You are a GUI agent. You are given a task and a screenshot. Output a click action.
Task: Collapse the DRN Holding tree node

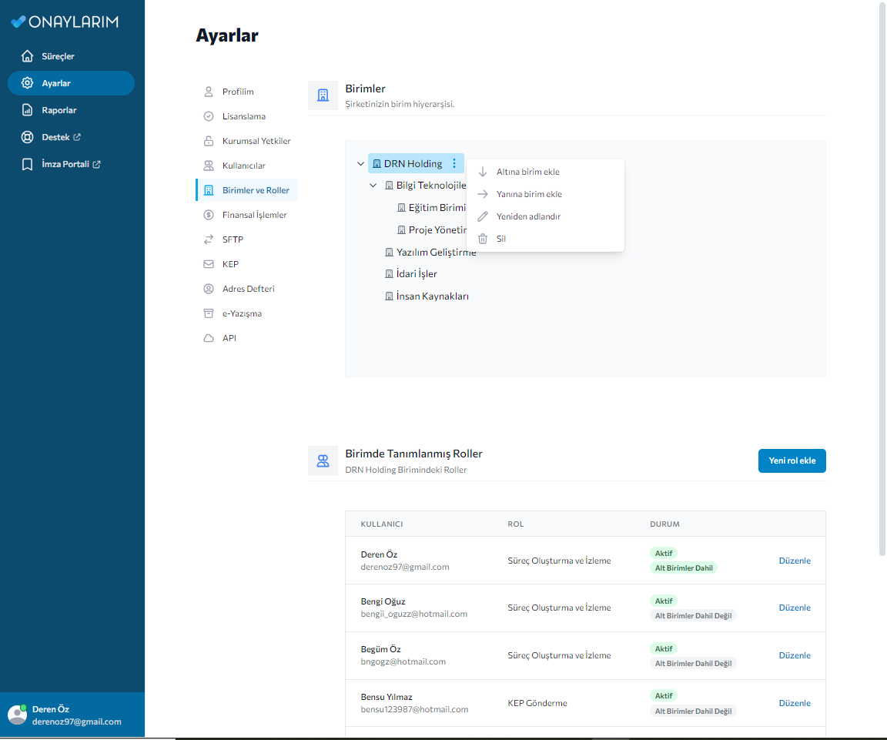click(x=360, y=163)
